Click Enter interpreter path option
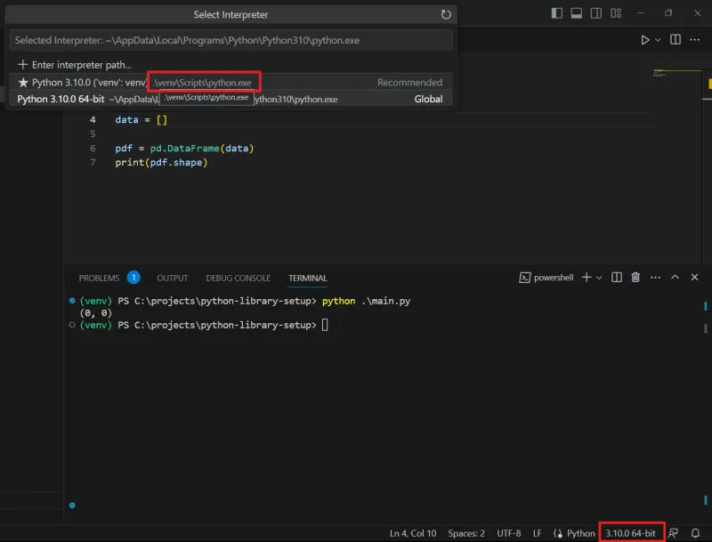This screenshot has height=542, width=712. tap(79, 64)
